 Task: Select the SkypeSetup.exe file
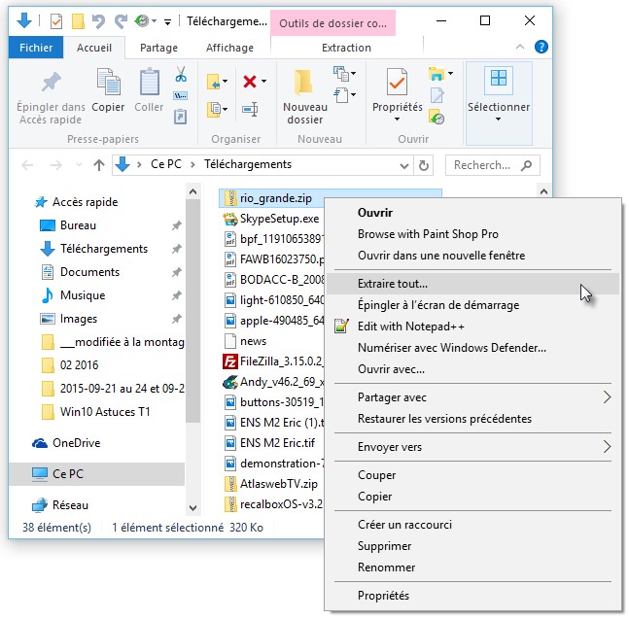tap(278, 220)
